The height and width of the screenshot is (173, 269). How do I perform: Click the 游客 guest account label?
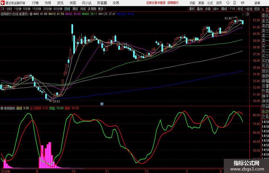click(257, 3)
